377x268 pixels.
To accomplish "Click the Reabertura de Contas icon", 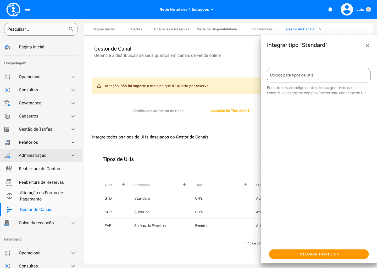I will (x=9, y=169).
